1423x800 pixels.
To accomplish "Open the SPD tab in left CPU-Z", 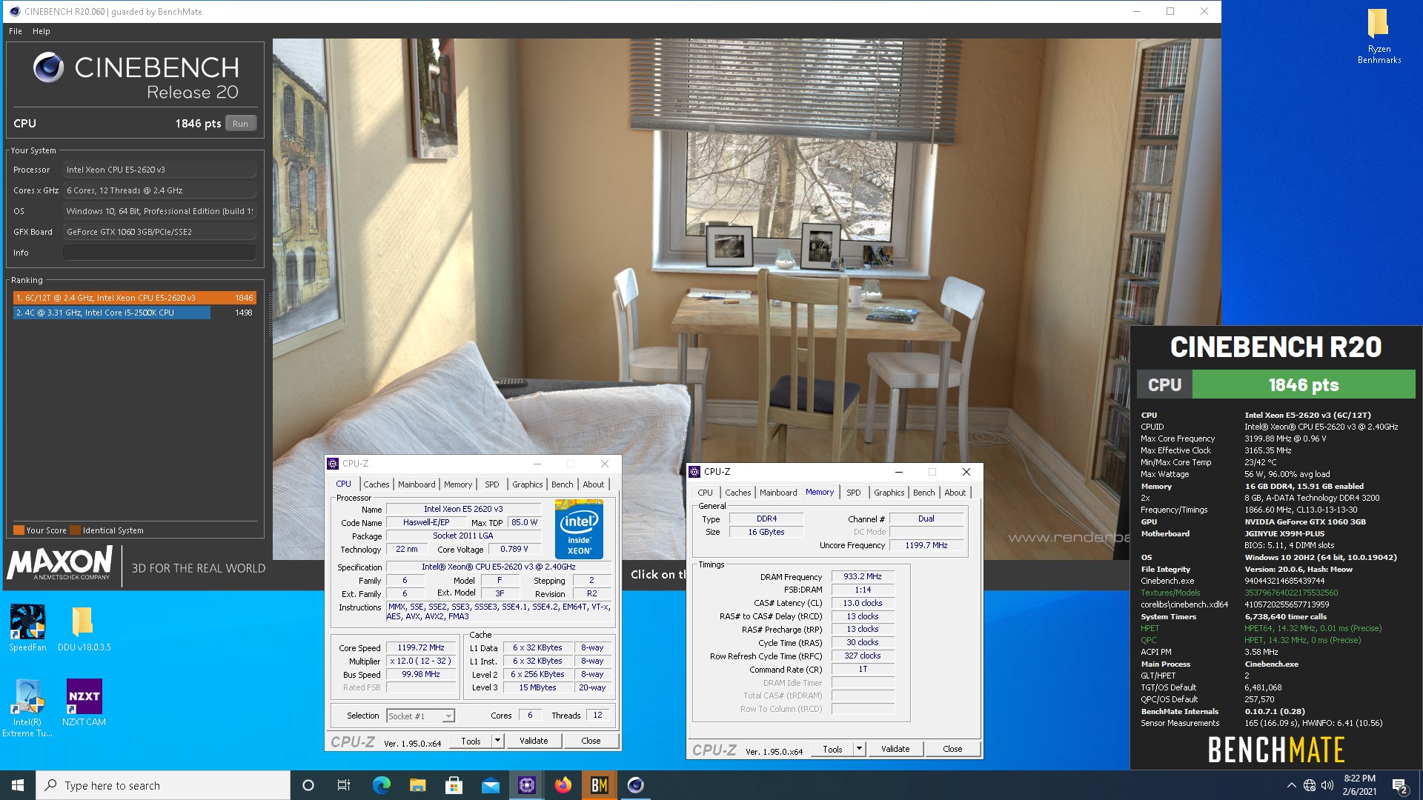I will [x=492, y=484].
